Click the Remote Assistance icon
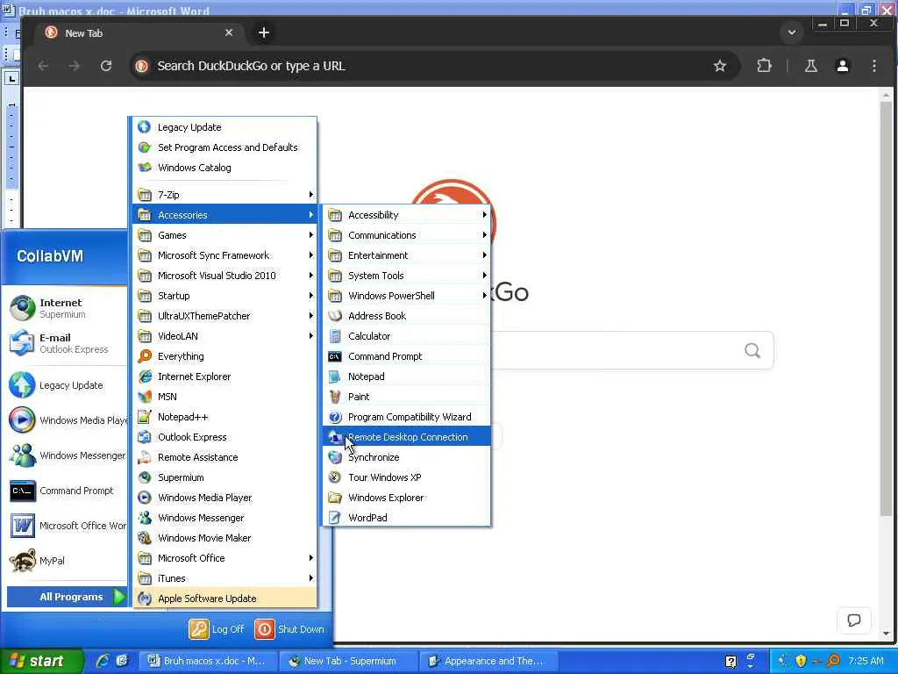The image size is (898, 674). [x=145, y=456]
